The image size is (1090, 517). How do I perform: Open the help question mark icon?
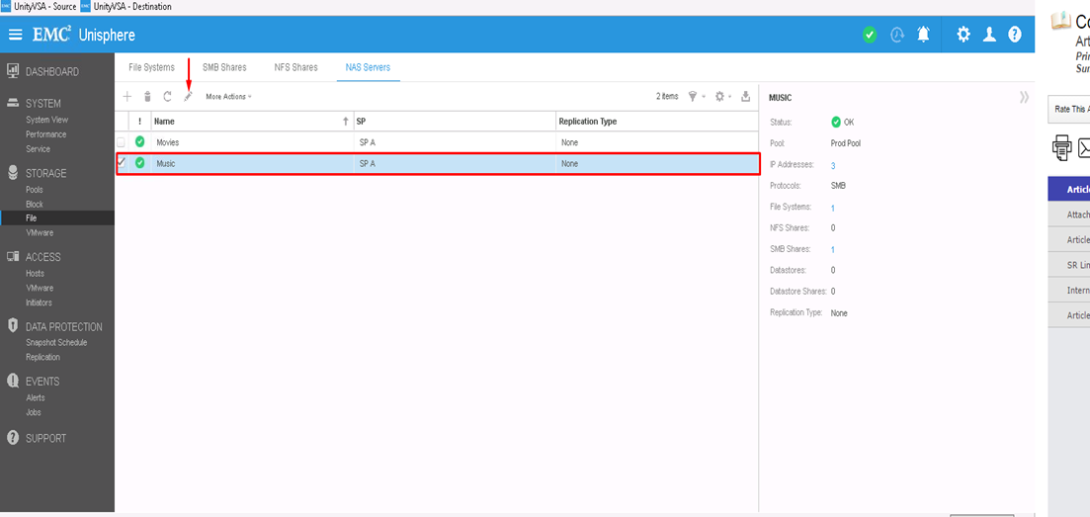(x=1015, y=35)
